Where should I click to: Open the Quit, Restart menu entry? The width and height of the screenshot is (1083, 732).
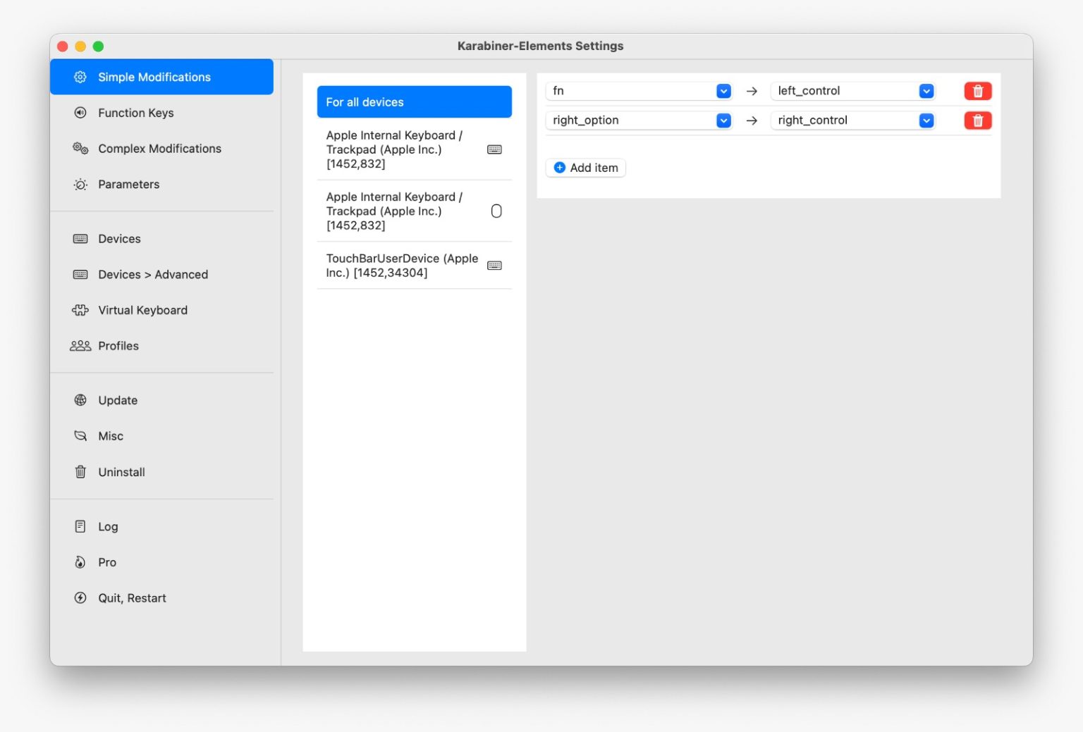click(x=131, y=597)
